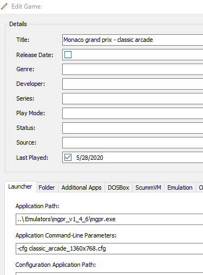Click the Details group label
Image resolution: width=203 pixels, height=275 pixels.
pyautogui.click(x=18, y=24)
